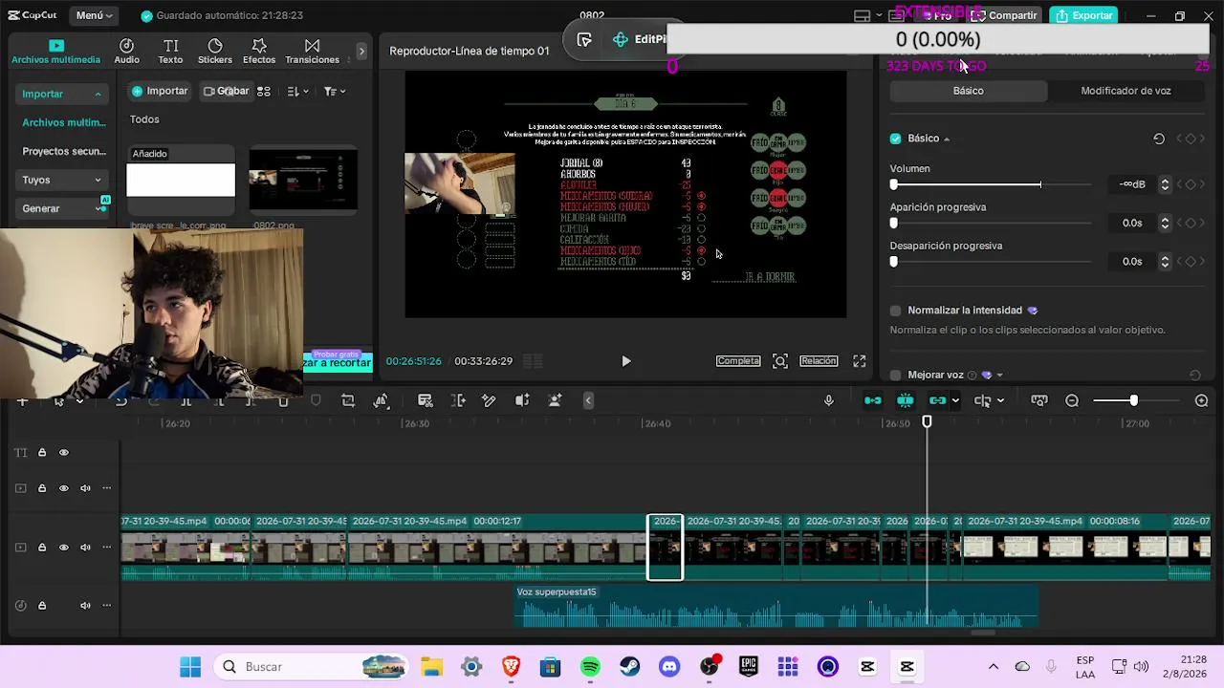Screen dimensions: 1224x688
Task: Open the Stickers panel
Action: tap(215, 52)
